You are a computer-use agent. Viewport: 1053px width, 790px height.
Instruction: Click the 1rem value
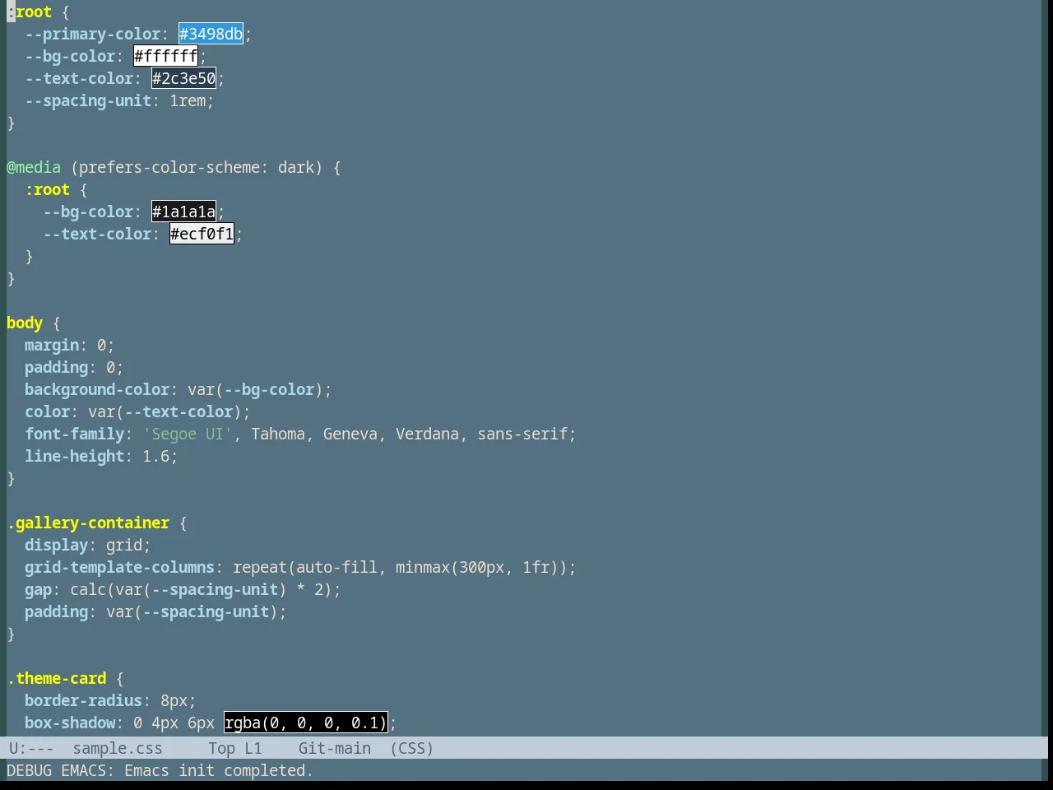(x=188, y=100)
